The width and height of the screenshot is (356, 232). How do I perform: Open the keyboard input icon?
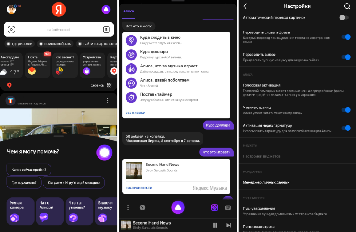228,207
